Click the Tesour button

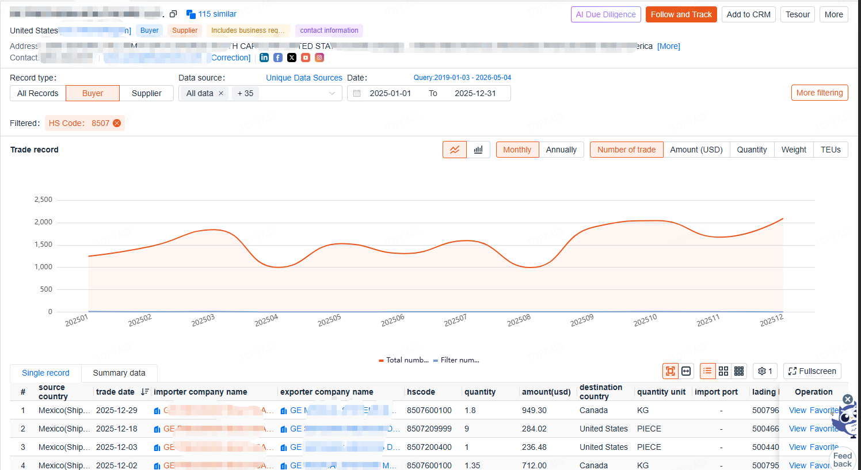pos(798,14)
